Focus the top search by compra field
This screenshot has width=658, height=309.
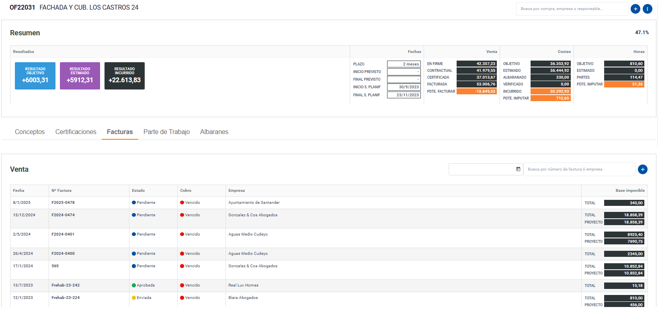pos(572,9)
